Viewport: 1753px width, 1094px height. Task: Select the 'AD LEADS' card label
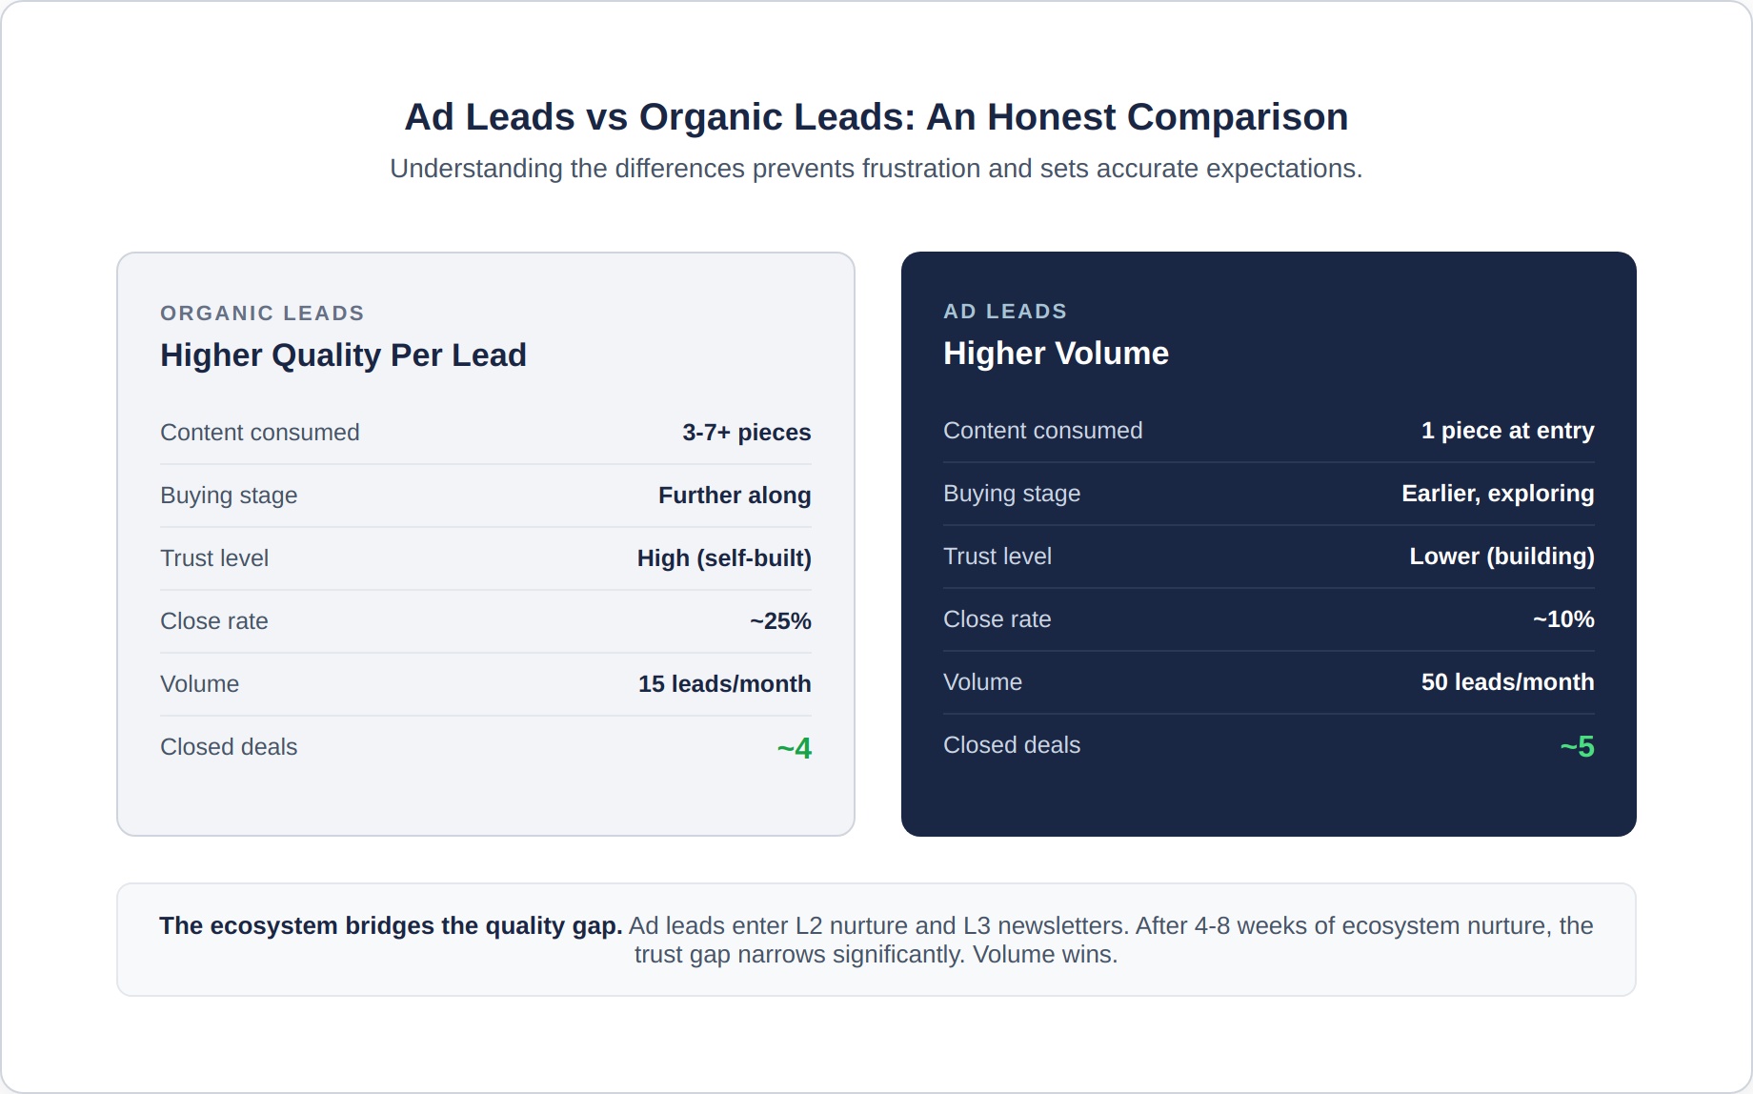(1004, 312)
